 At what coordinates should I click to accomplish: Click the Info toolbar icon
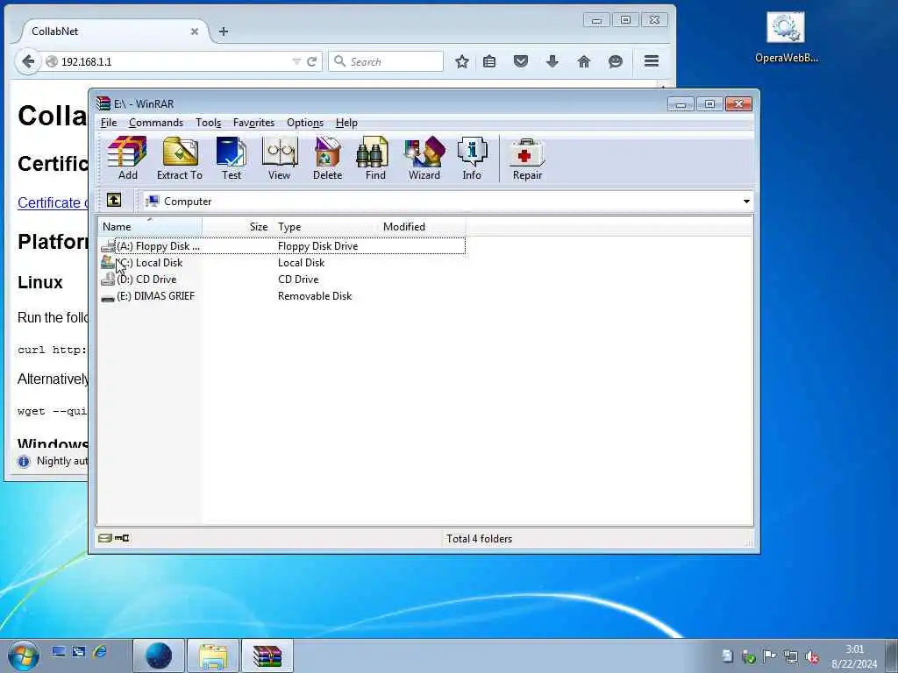472,159
